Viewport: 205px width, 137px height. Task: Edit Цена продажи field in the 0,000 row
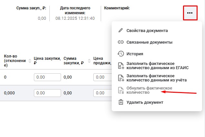pyautogui.click(x=103, y=93)
